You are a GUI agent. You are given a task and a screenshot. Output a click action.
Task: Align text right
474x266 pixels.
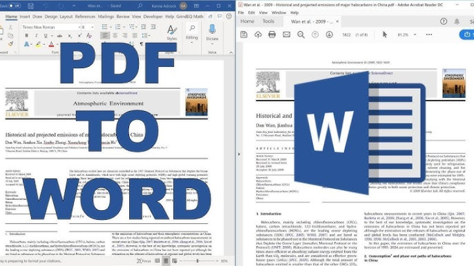click(125, 36)
